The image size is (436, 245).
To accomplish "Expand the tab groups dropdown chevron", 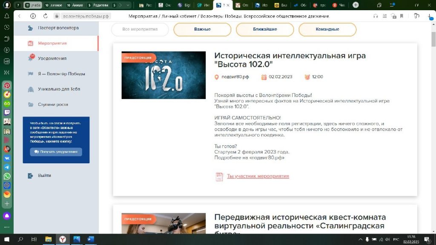I will click(128, 5).
